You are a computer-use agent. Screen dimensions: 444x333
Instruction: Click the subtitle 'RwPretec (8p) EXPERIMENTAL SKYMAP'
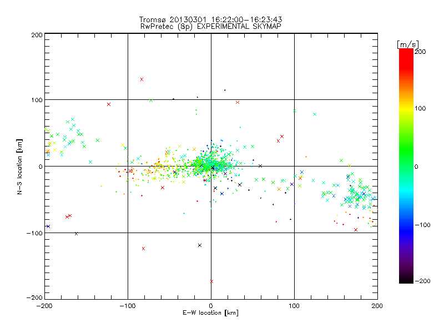(x=211, y=27)
